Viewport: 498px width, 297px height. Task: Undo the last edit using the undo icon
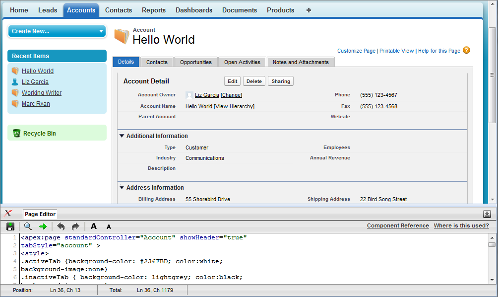[60, 226]
